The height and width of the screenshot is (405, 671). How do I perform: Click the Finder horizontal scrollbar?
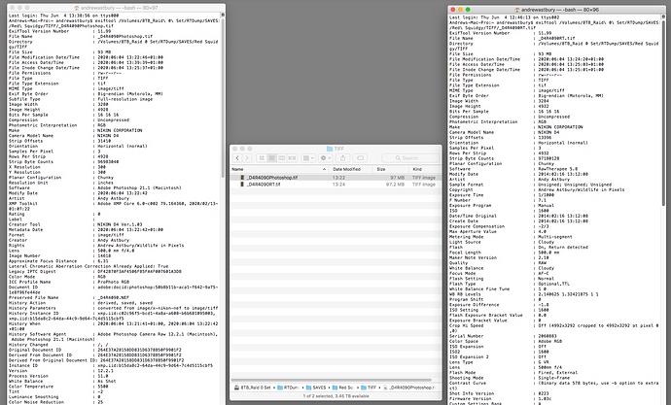332,380
